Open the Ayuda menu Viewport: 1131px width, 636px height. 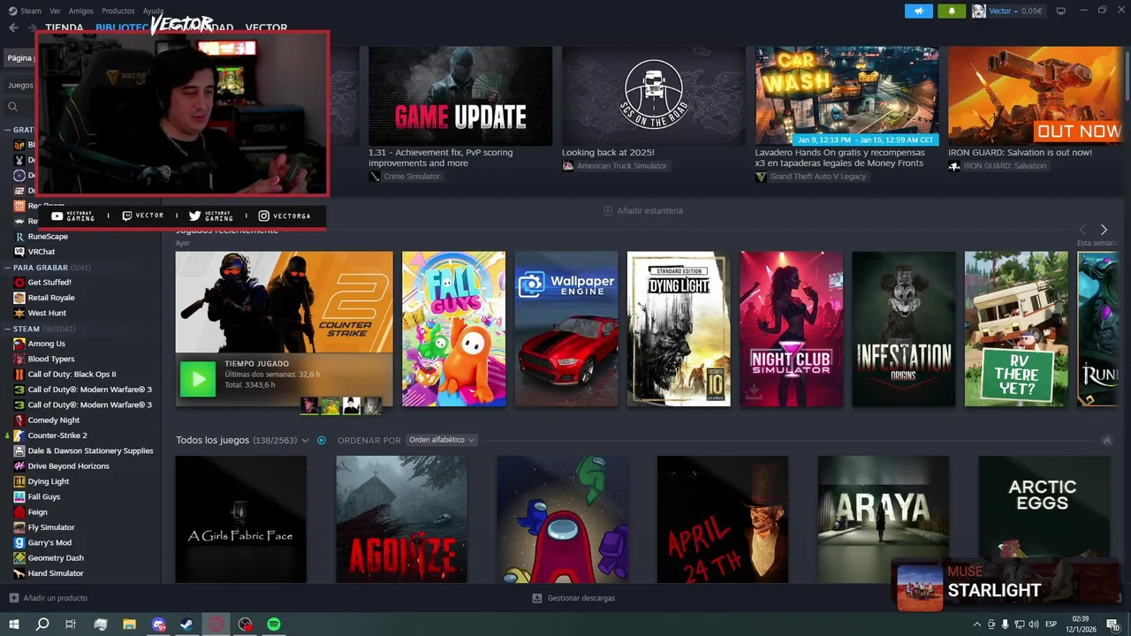(x=153, y=11)
